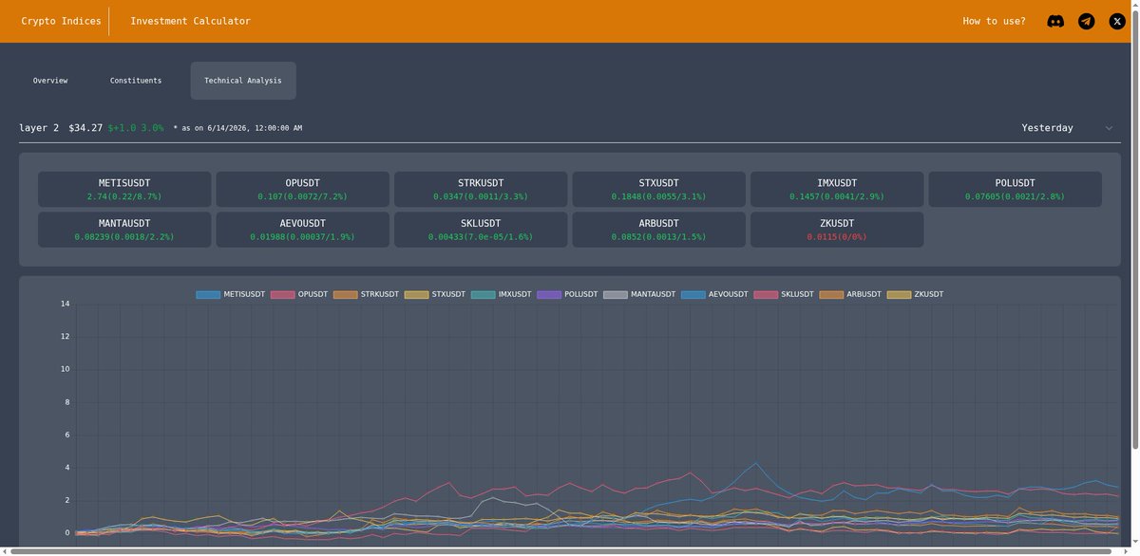Toggle ARBUSDT legend color swatch

click(831, 295)
